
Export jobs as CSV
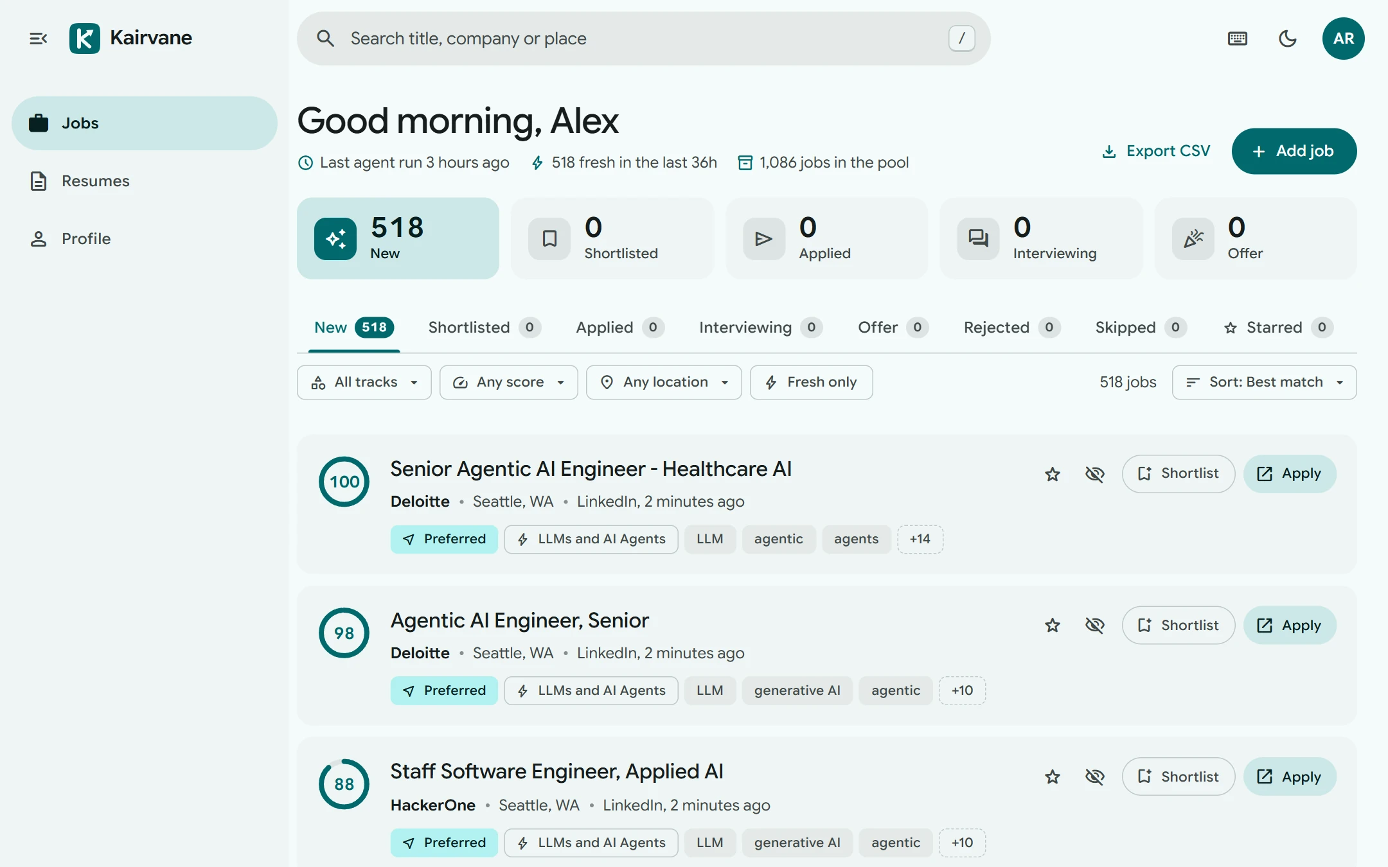[1156, 151]
